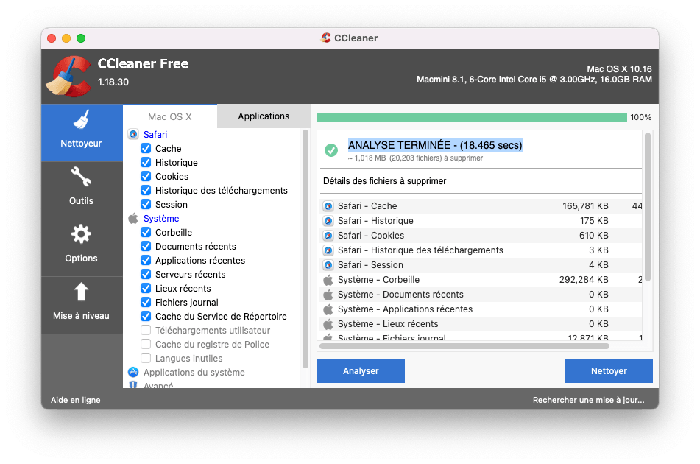Screen dimensions: 700x464
Task: Click the 1,018 MB files summary text
Action: (x=415, y=158)
